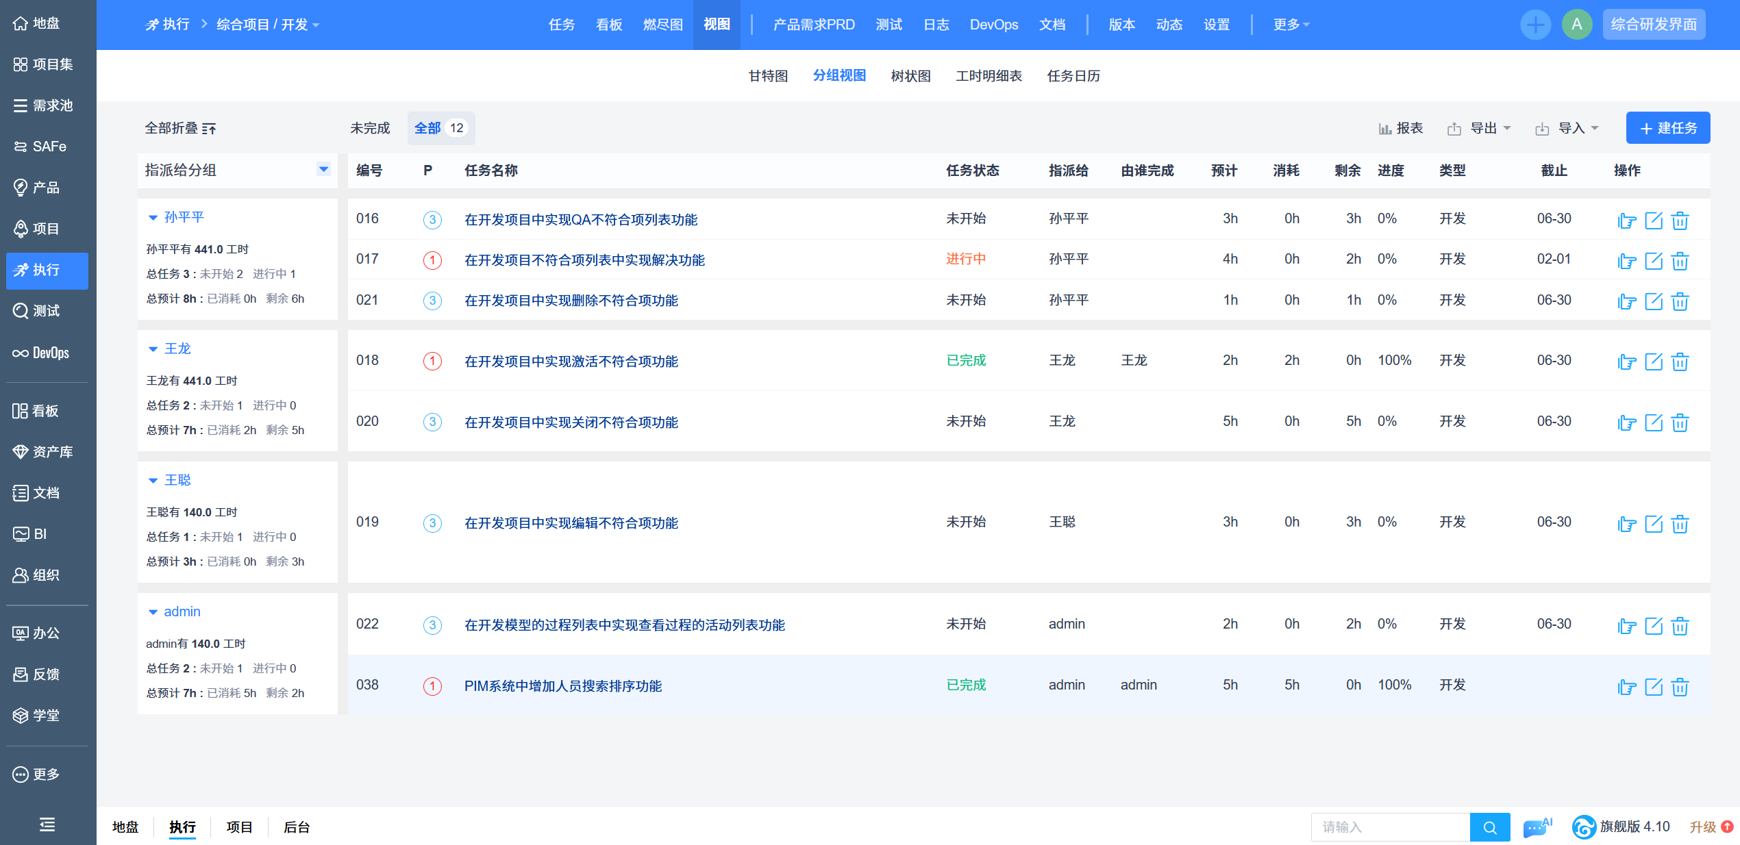Image resolution: width=1740 pixels, height=845 pixels.
Task: Click the delete icon for task 016
Action: pyautogui.click(x=1680, y=220)
